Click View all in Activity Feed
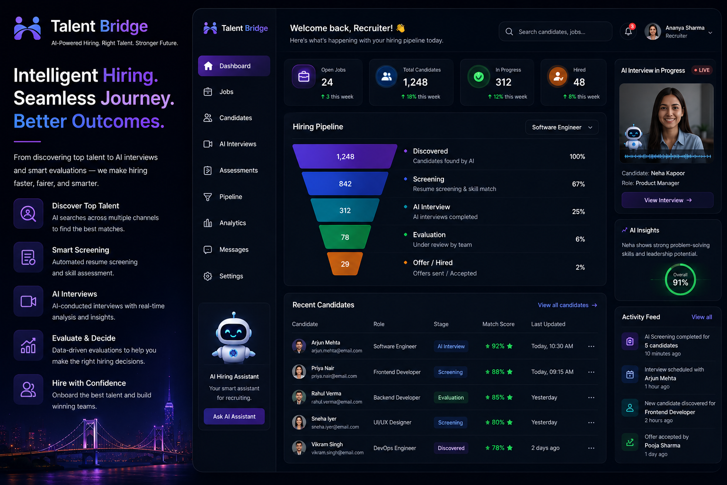727x485 pixels. [701, 317]
